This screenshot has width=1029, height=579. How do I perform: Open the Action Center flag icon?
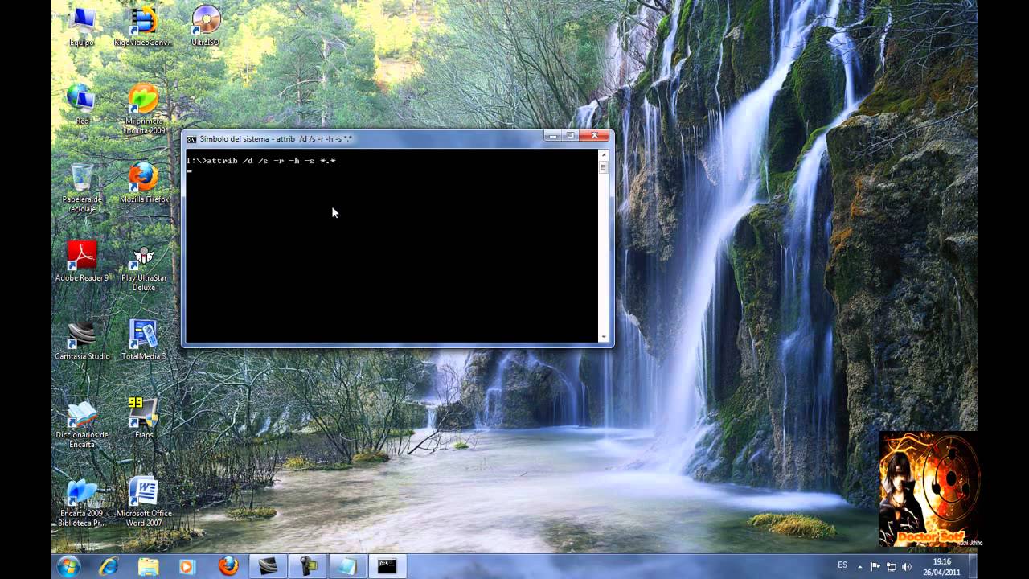tap(876, 566)
